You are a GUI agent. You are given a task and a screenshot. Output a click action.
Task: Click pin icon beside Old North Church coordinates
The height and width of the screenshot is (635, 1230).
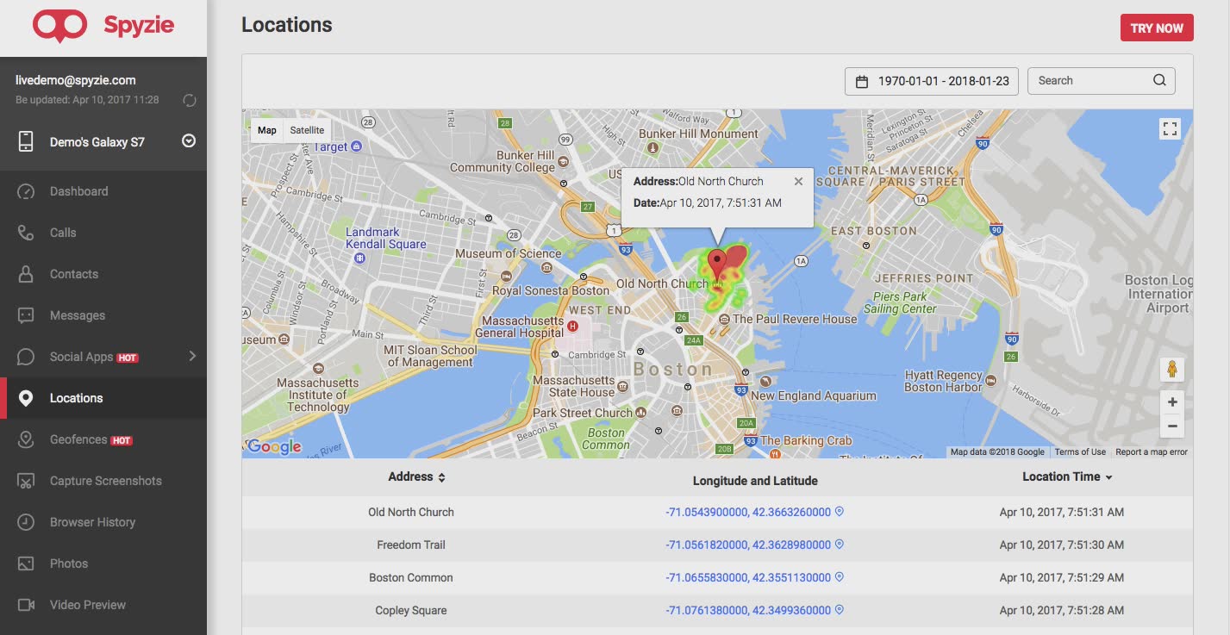point(840,512)
